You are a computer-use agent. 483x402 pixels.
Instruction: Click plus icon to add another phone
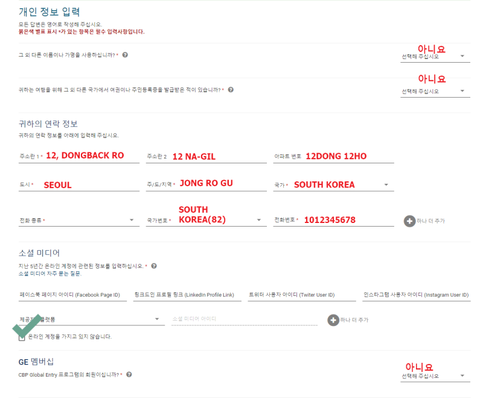click(x=410, y=221)
